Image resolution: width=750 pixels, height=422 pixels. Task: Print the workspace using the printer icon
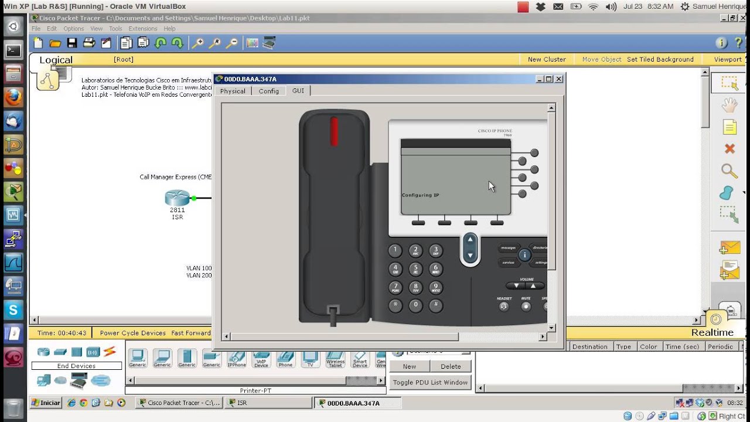coord(89,43)
